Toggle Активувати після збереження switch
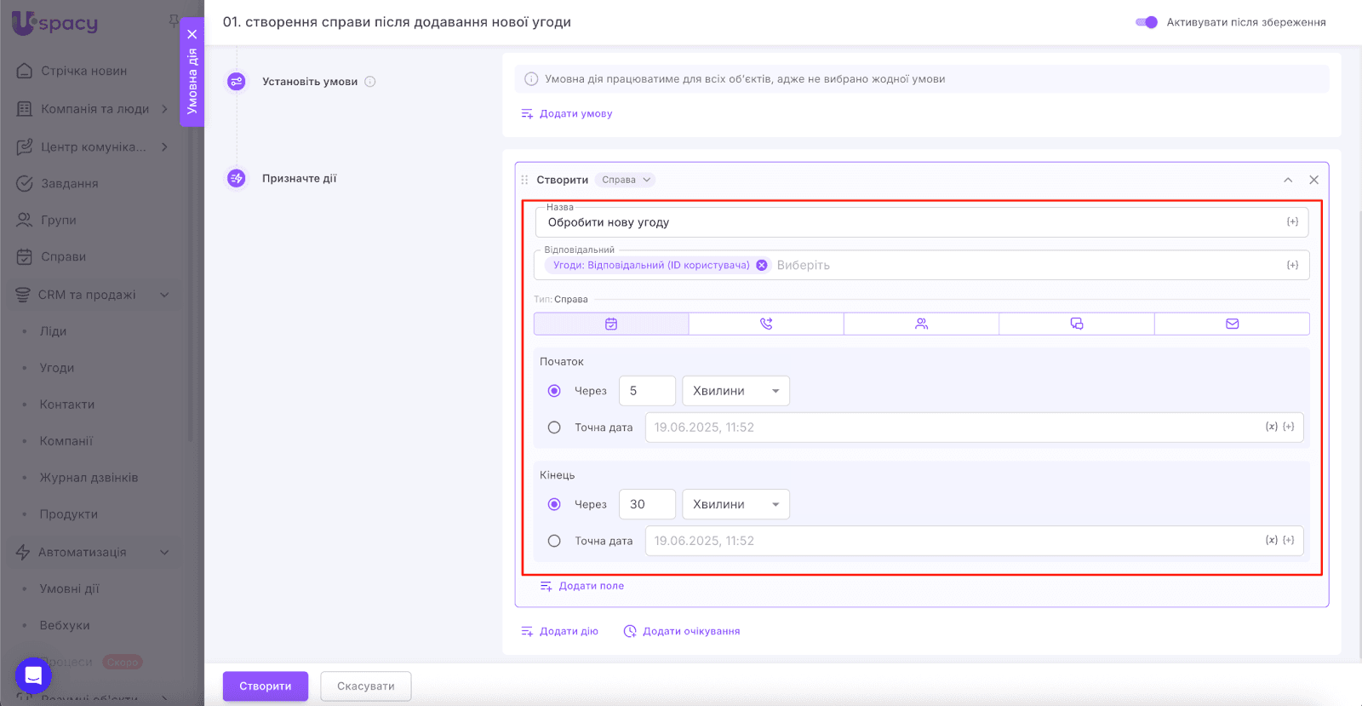This screenshot has height=706, width=1362. [1147, 22]
